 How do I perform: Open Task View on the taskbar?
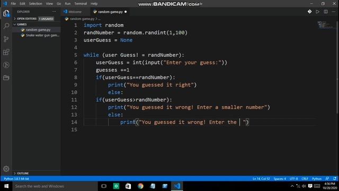pyautogui.click(x=104, y=186)
